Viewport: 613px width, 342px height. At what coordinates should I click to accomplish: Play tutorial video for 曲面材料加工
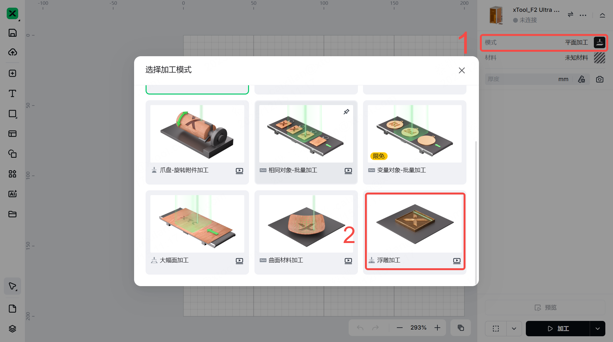[348, 261]
